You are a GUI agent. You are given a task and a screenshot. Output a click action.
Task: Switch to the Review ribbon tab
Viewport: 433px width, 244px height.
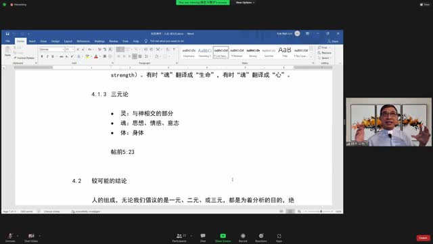pyautogui.click(x=113, y=41)
